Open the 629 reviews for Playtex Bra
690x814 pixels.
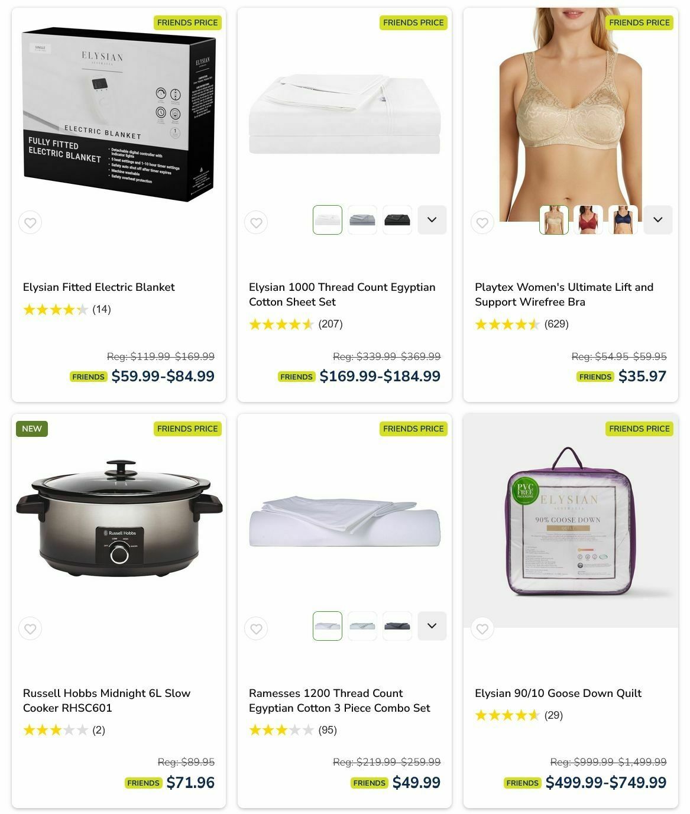tap(556, 324)
